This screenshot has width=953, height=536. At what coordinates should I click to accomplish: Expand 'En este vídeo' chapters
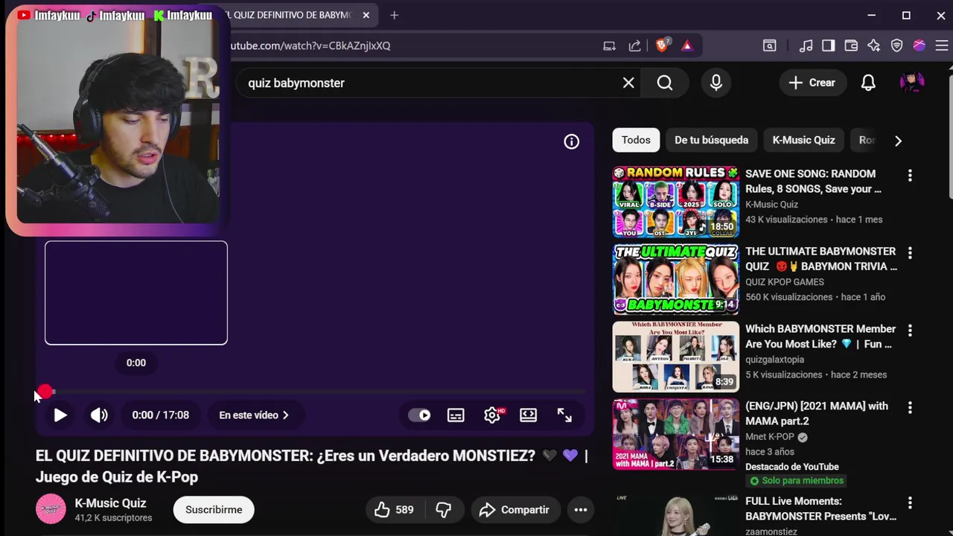pos(254,415)
